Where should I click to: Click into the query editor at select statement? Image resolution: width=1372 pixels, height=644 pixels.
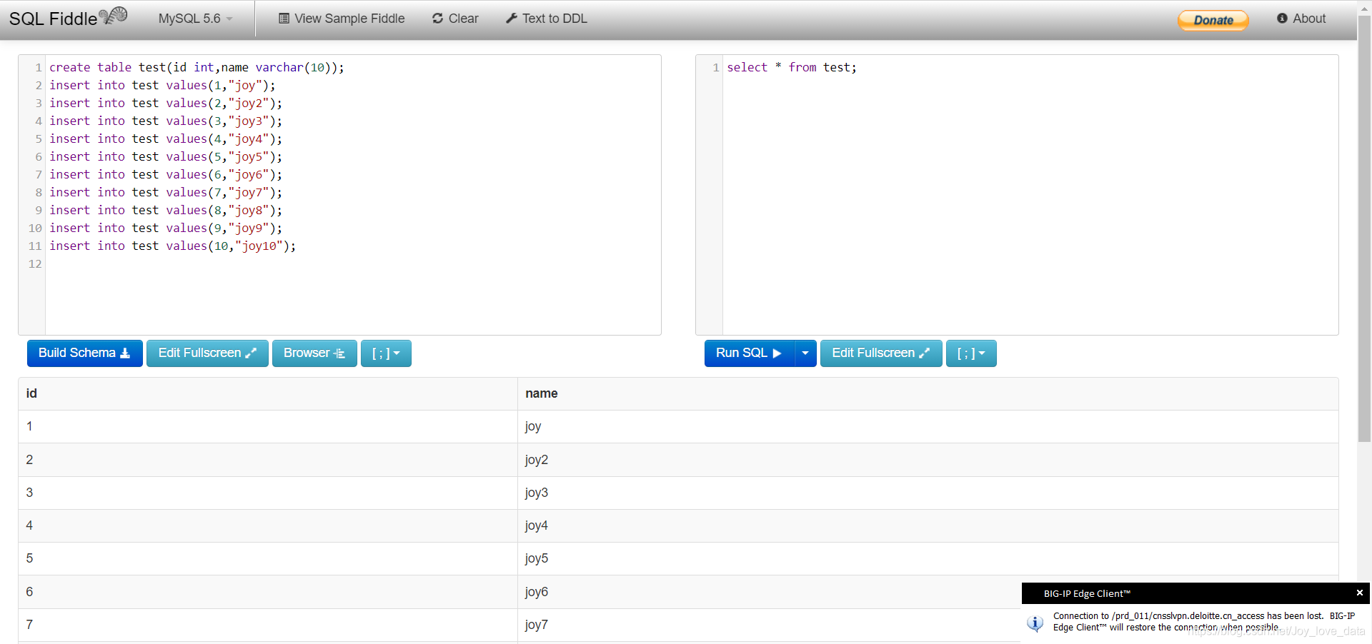(x=792, y=67)
